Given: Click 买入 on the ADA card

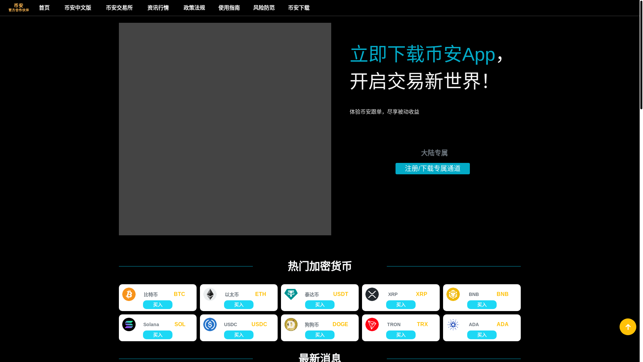Looking at the screenshot, I should coord(482,335).
